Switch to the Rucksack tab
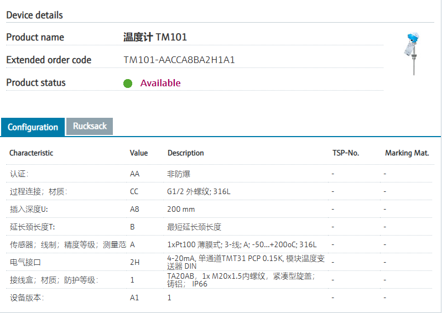Viewport: 442px width, 313px height. [90, 126]
